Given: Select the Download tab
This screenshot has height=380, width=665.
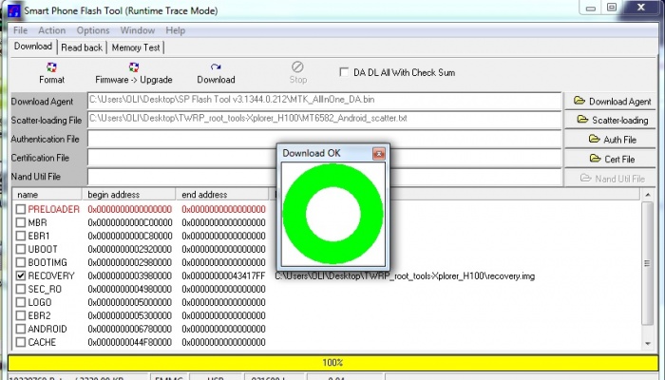Looking at the screenshot, I should coord(33,47).
